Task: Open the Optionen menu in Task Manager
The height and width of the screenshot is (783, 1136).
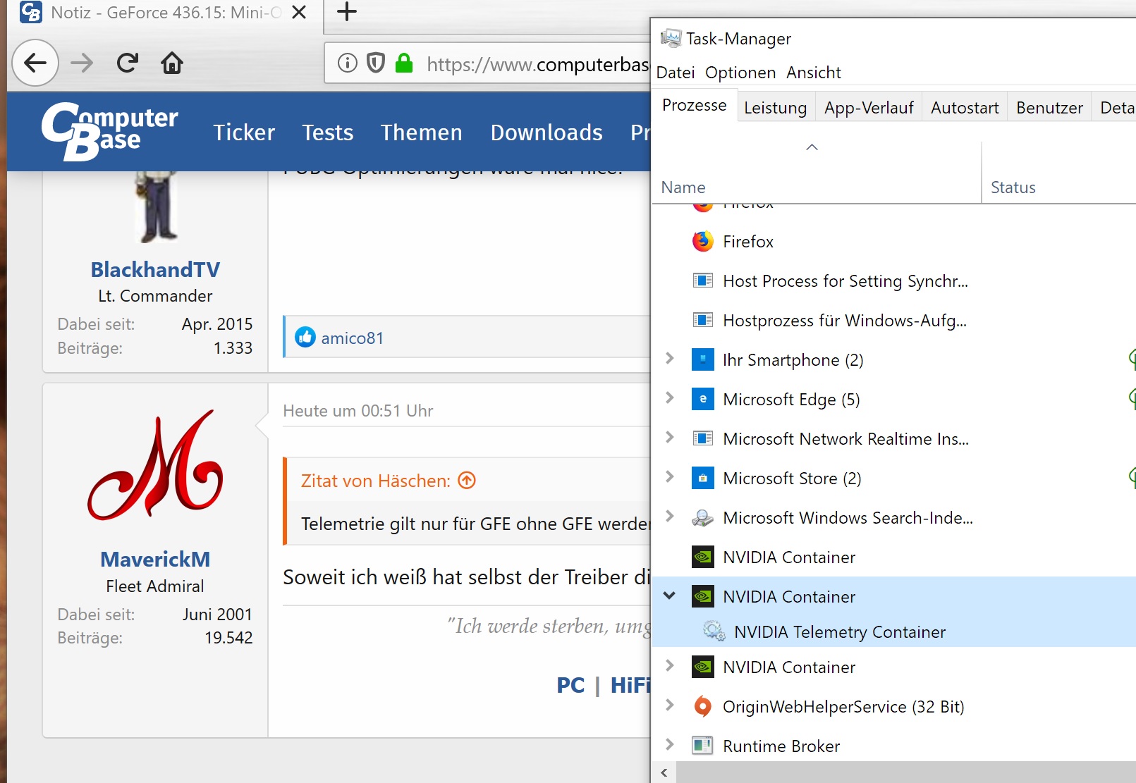Action: coord(740,73)
